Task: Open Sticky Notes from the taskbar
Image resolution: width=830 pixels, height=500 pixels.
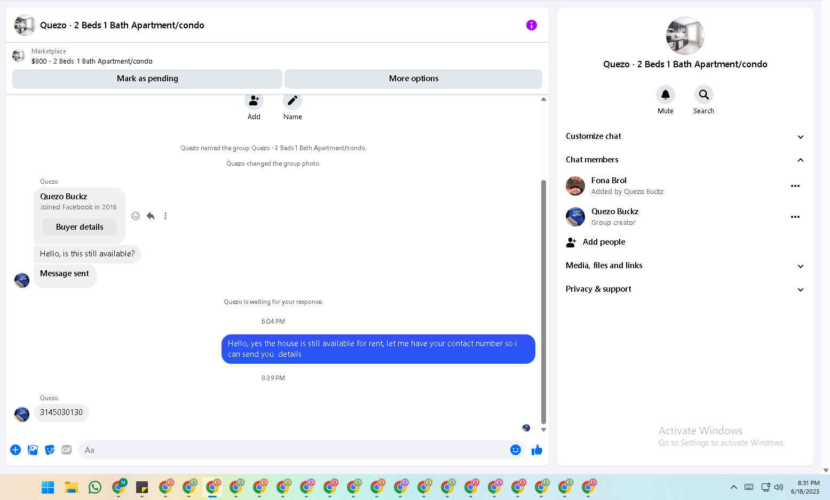Action: (142, 487)
